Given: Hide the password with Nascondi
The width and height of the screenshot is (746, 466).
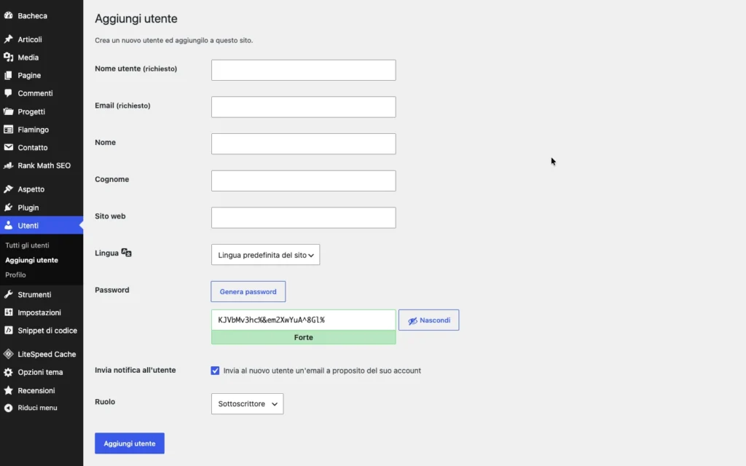Looking at the screenshot, I should tap(428, 320).
